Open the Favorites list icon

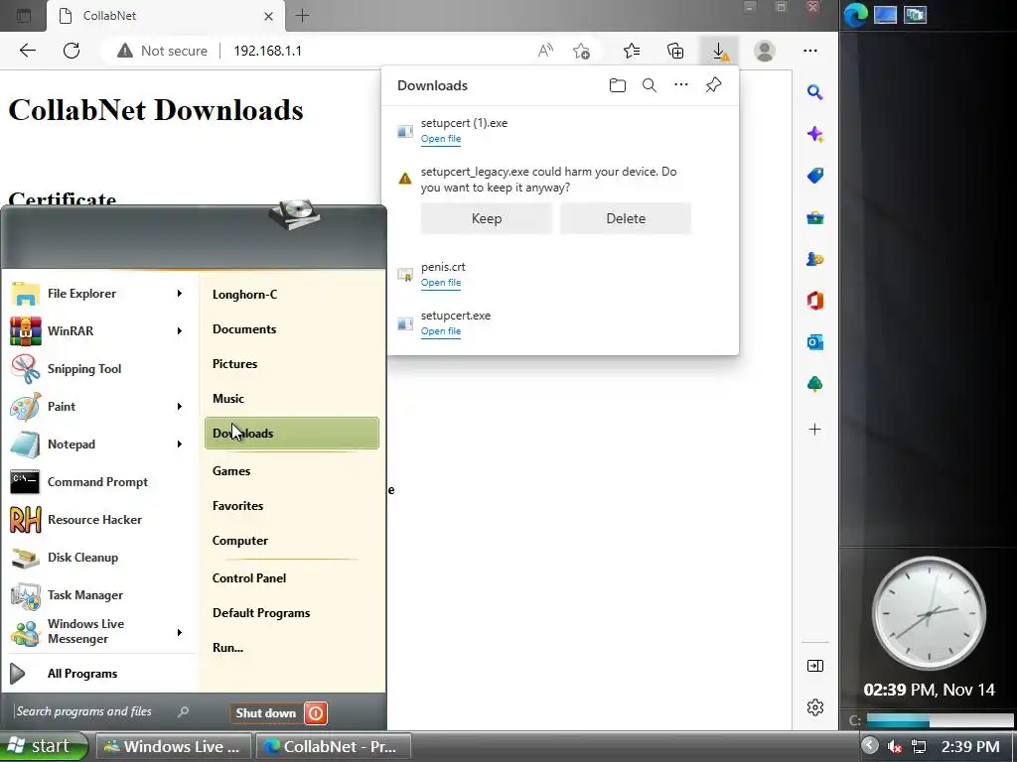pos(632,51)
